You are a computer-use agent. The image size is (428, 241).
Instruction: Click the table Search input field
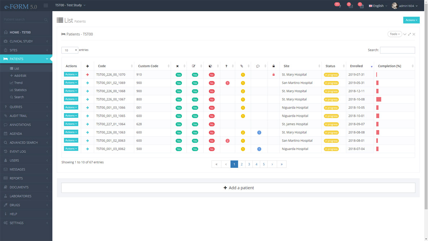click(x=397, y=50)
